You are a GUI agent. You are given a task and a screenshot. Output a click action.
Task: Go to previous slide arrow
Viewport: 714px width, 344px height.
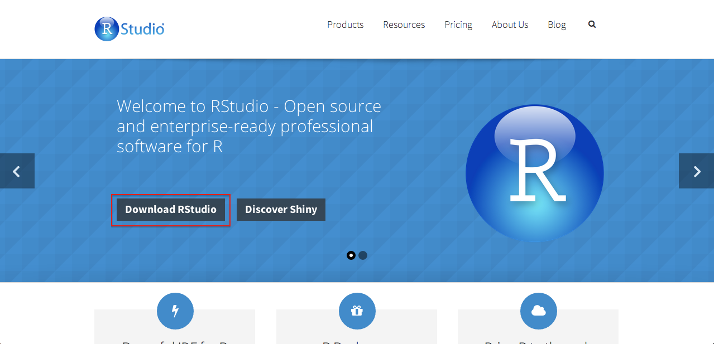[17, 171]
